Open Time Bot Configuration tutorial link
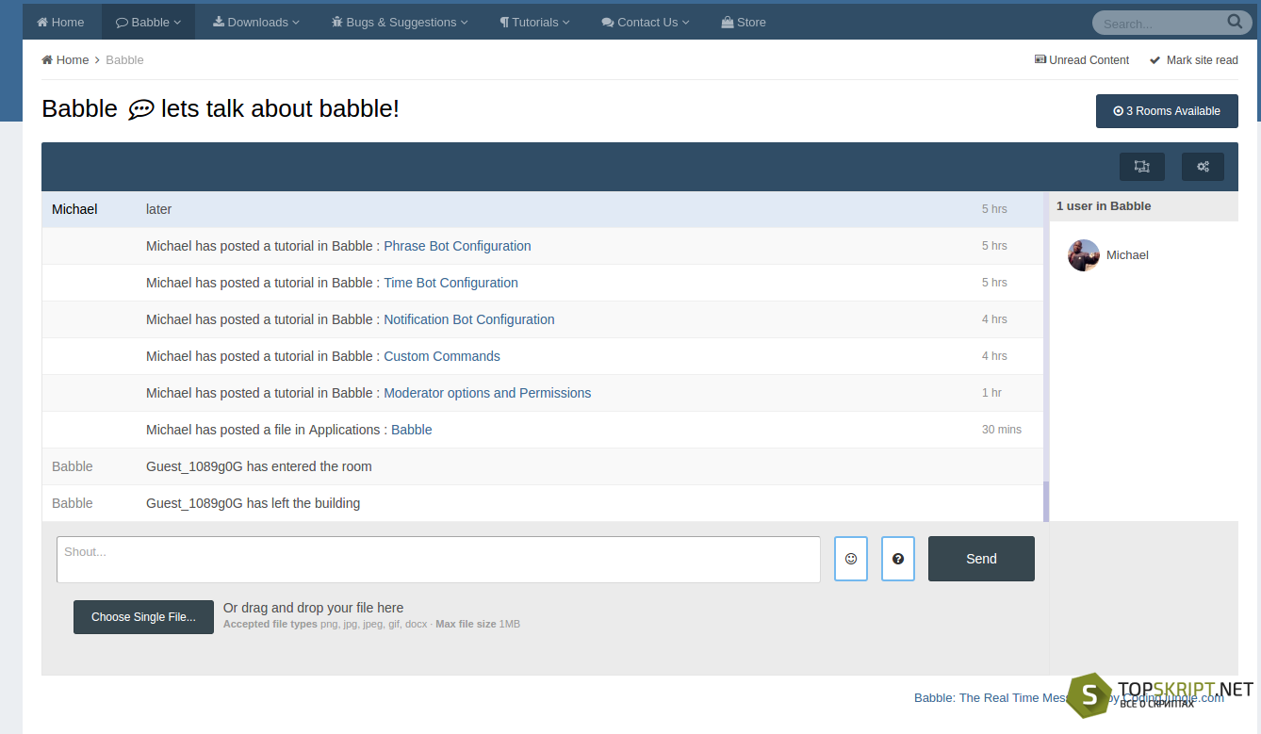Image resolution: width=1261 pixels, height=734 pixels. [450, 283]
